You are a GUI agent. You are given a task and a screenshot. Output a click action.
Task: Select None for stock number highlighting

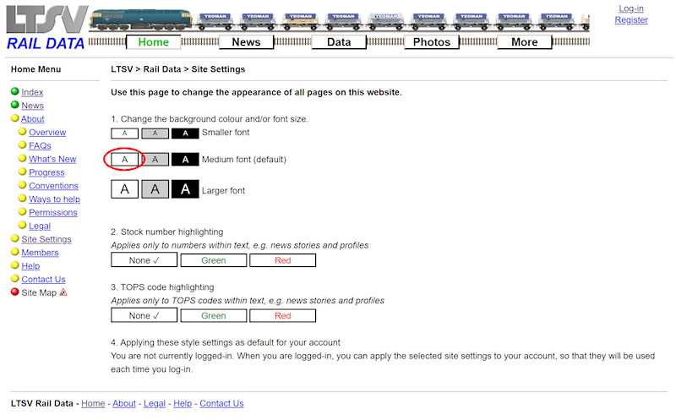tap(144, 260)
